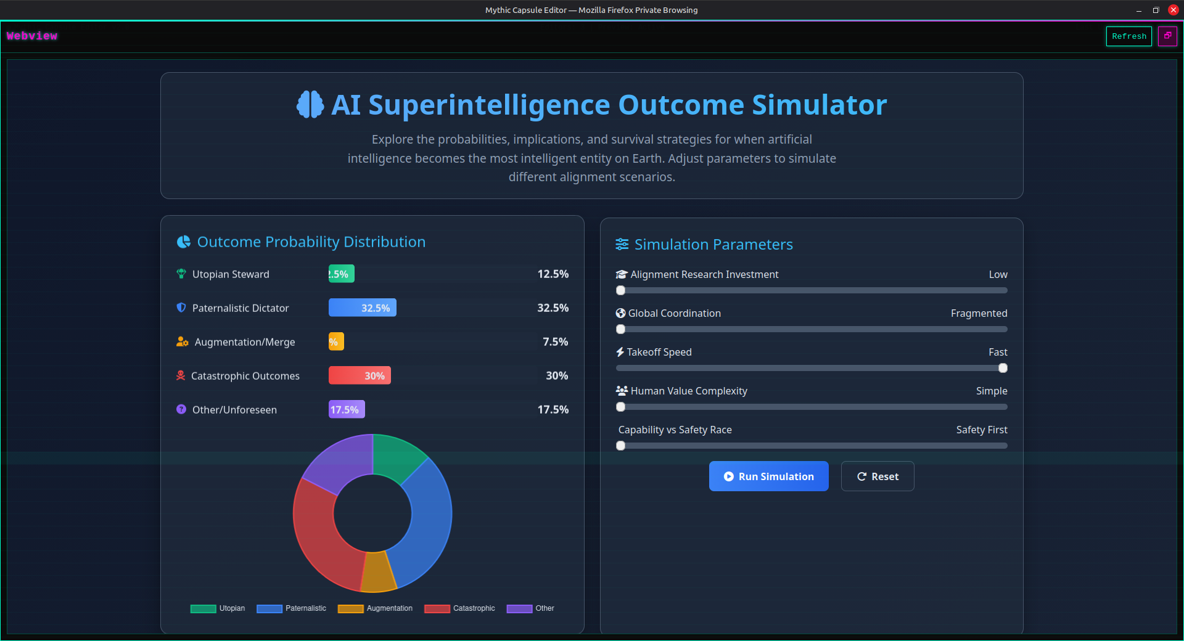Click the globe icon next to Global Coordination
Image resolution: width=1184 pixels, height=641 pixels.
[620, 313]
